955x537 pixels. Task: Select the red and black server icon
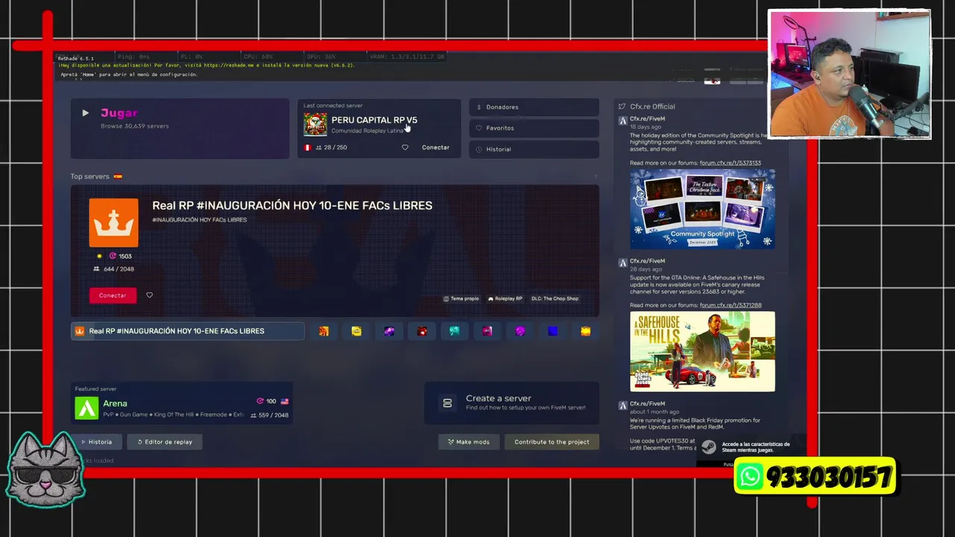click(422, 331)
